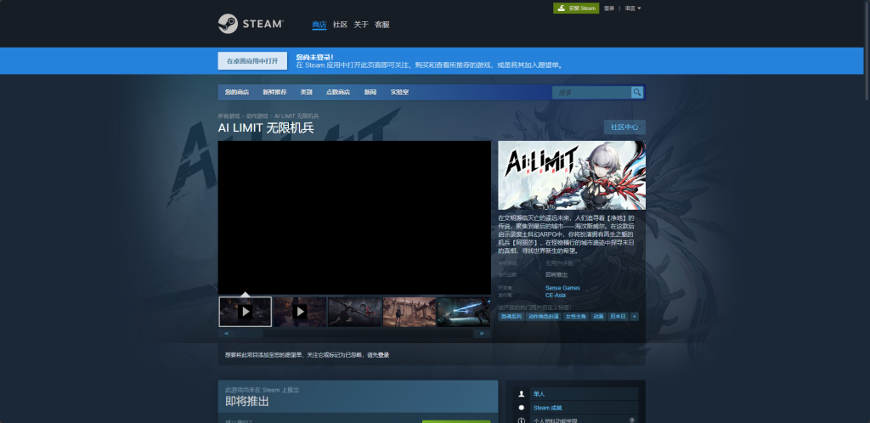Click the main black video player area
This screenshot has width=870, height=423.
[x=354, y=217]
